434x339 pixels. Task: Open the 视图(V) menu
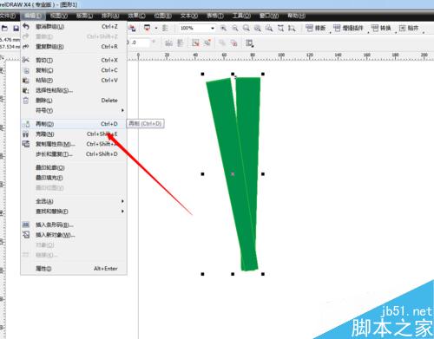coord(59,16)
